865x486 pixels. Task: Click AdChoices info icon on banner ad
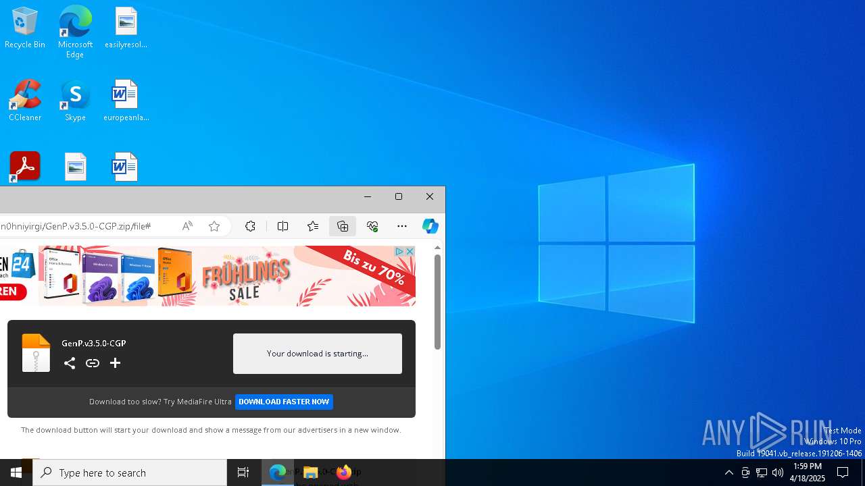click(399, 251)
